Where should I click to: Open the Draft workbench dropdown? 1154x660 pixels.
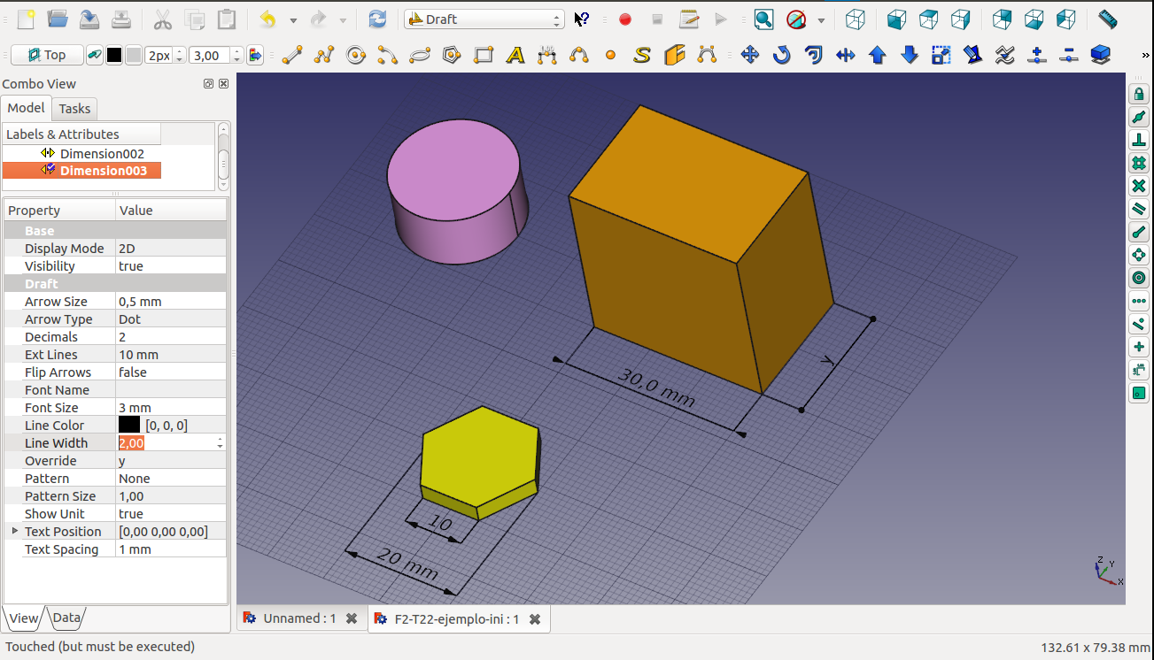(484, 19)
